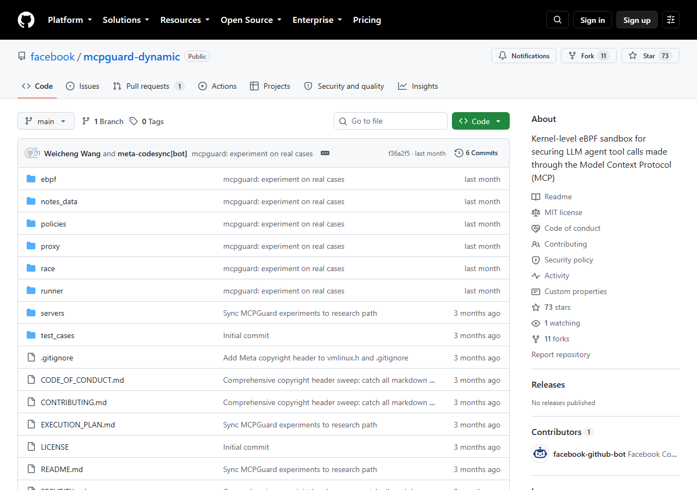This screenshot has width=697, height=490.
Task: Click the CODE_OF_CONDUCT.md file icon
Action: [31, 380]
